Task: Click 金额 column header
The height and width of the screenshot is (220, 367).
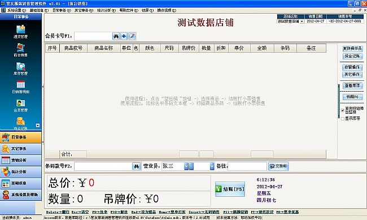Action: point(262,48)
